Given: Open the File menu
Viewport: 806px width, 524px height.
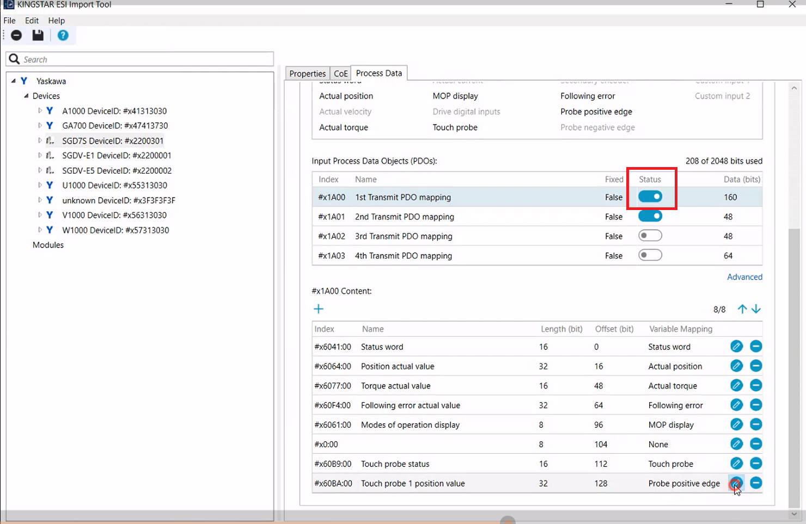Looking at the screenshot, I should [x=9, y=21].
